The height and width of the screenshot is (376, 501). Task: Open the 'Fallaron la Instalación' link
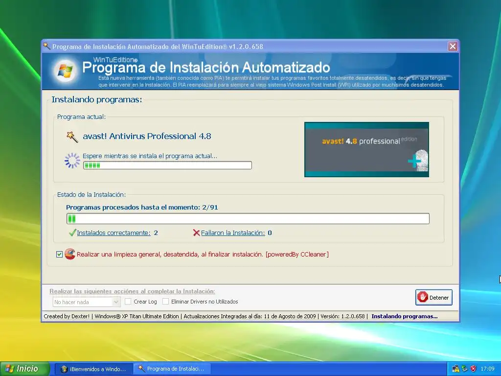click(233, 233)
